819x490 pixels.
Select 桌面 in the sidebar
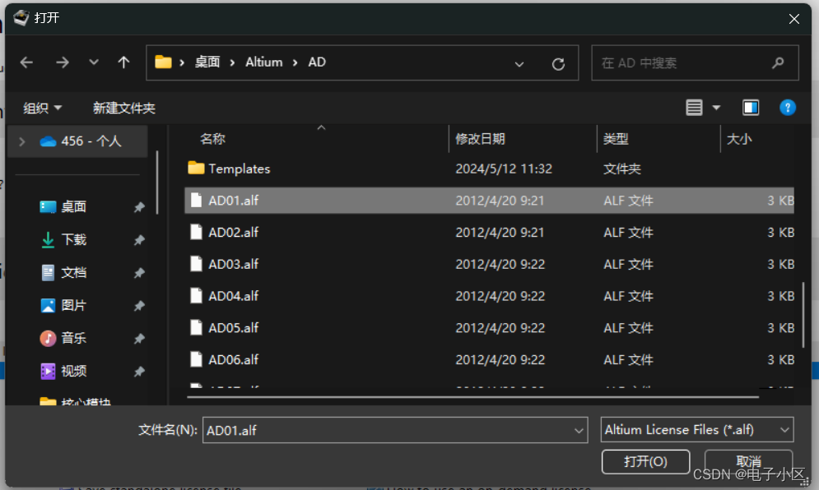74,206
